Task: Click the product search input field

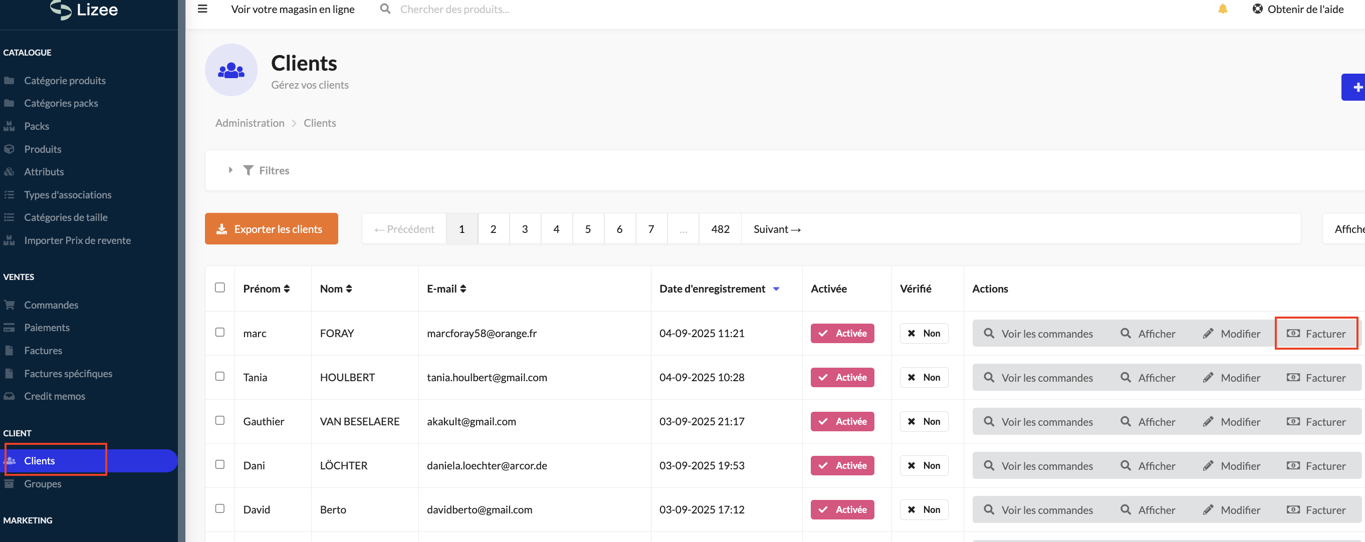Action: coord(454,9)
